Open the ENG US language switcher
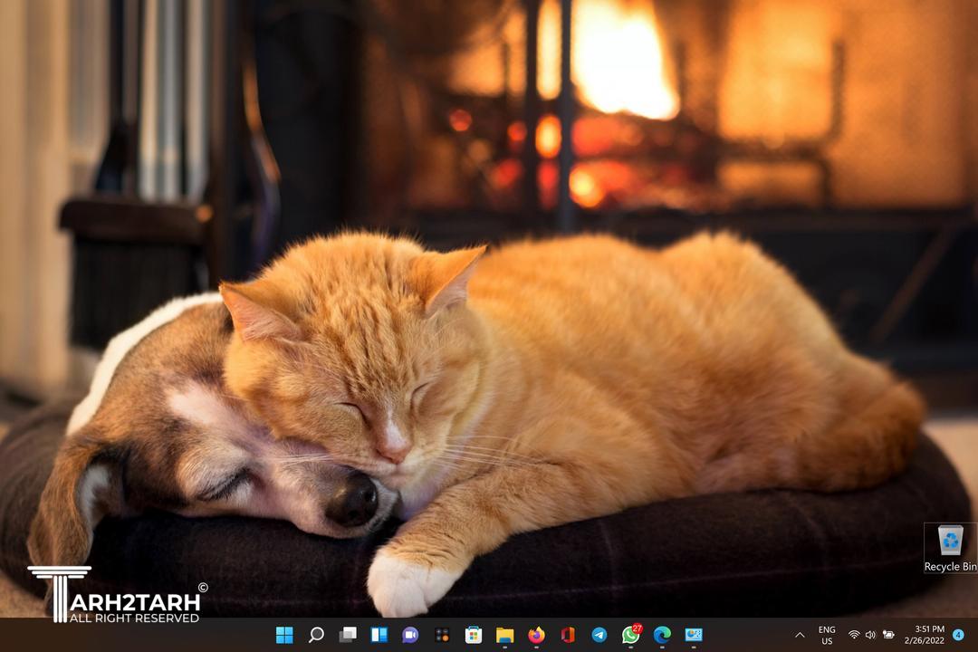 (827, 635)
